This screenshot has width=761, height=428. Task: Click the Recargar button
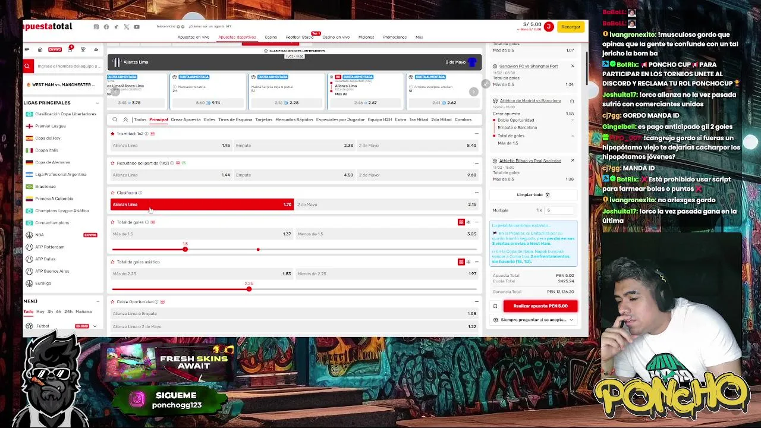click(x=571, y=27)
